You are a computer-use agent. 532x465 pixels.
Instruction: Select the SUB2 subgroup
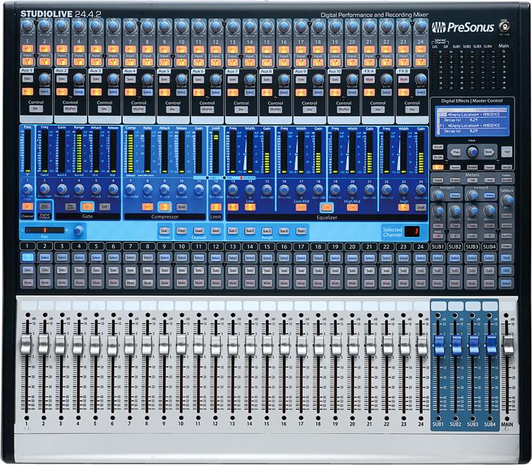(455, 258)
